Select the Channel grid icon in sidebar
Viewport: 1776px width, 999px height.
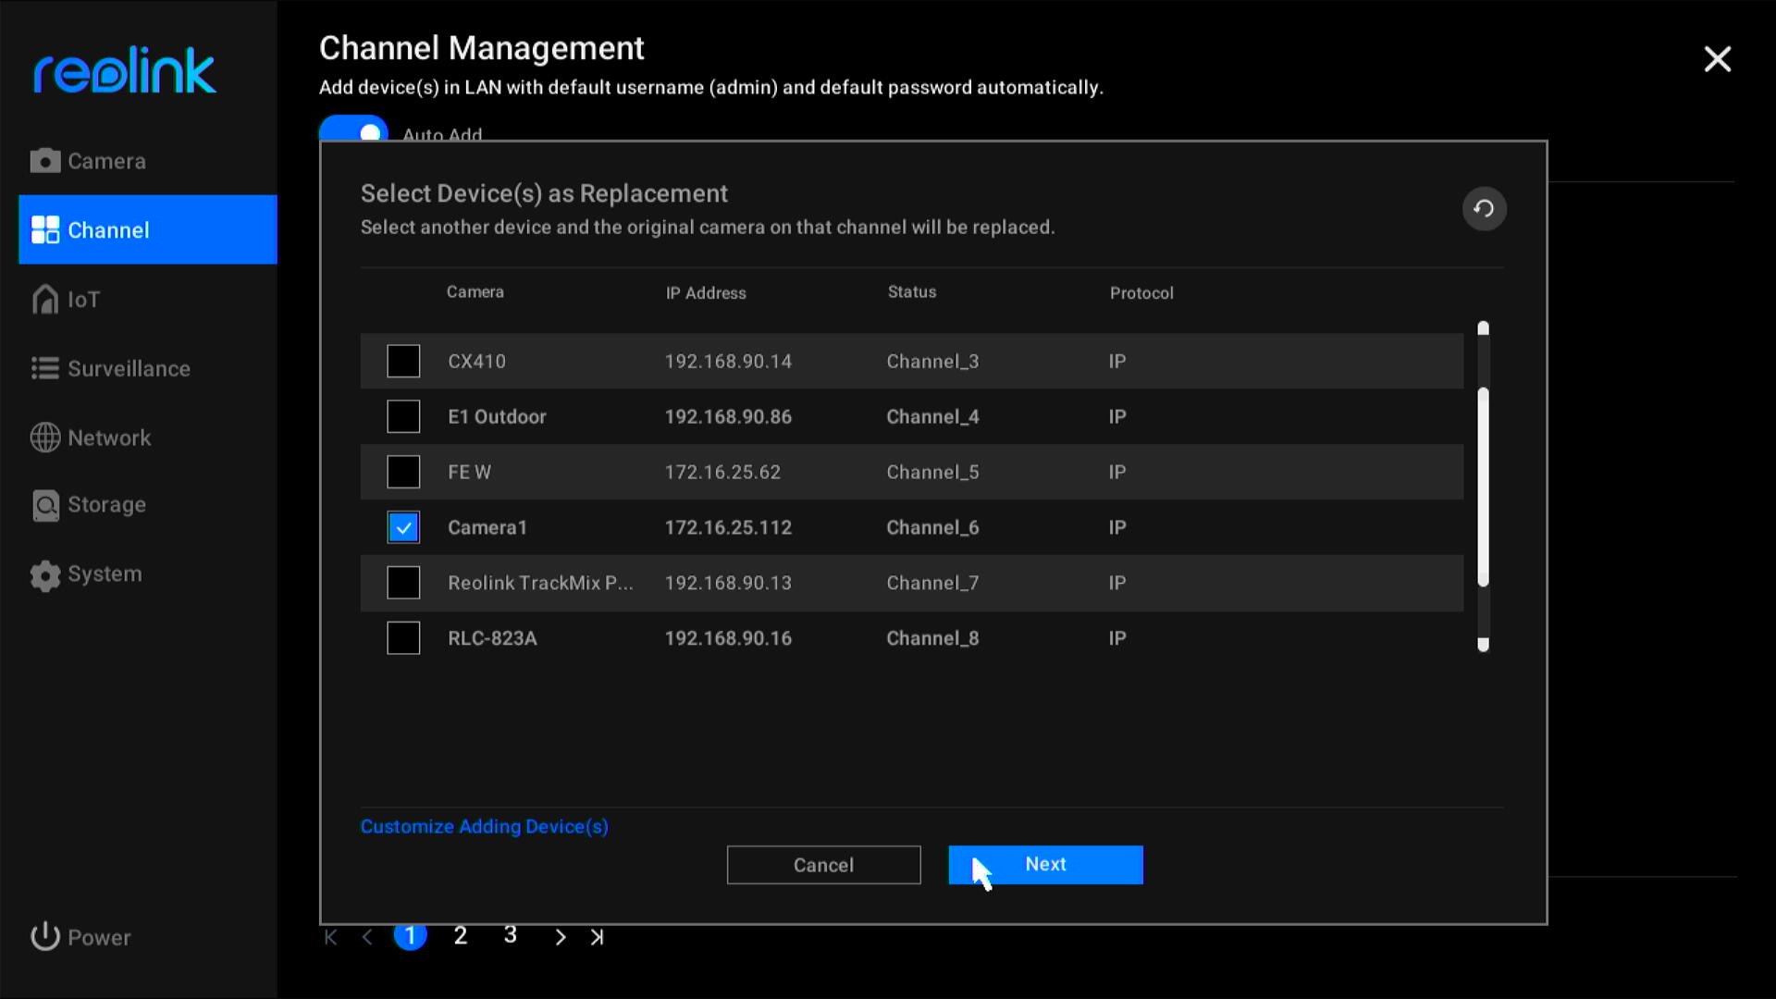tap(44, 229)
